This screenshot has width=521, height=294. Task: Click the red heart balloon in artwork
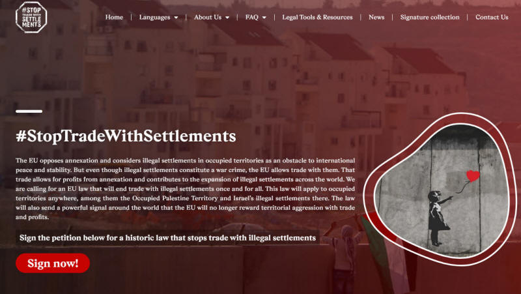(473, 175)
